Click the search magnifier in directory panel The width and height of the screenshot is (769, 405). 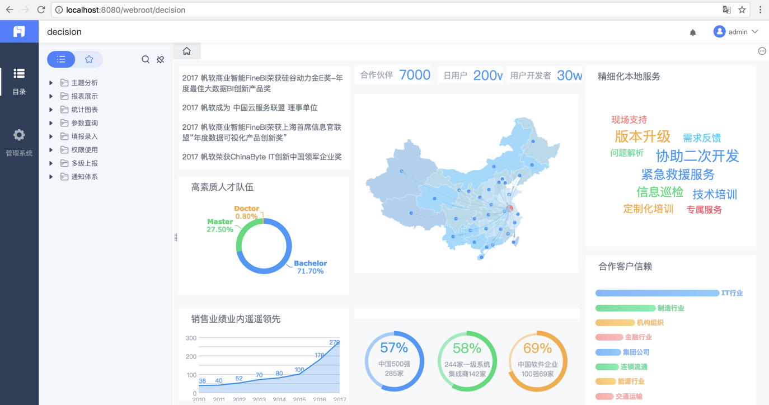pyautogui.click(x=146, y=59)
